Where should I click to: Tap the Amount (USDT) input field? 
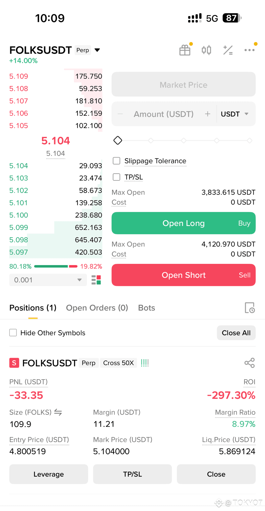164,114
